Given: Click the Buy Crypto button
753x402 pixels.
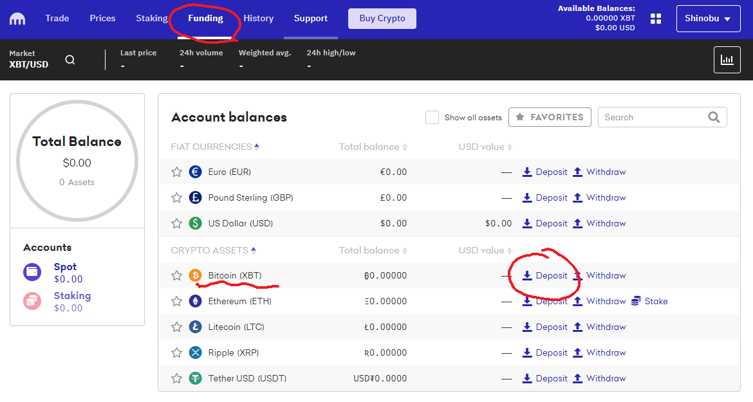Looking at the screenshot, I should click(x=382, y=19).
